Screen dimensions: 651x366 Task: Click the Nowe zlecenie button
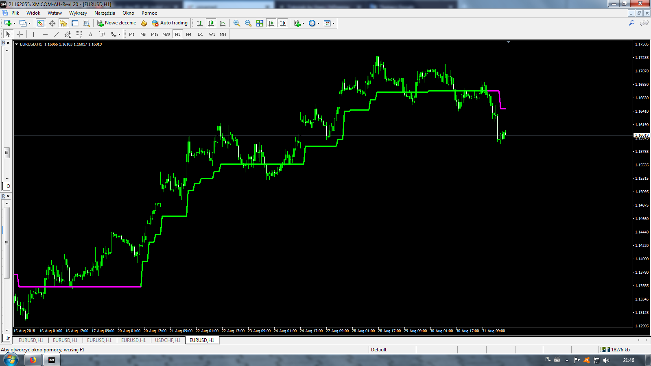point(117,23)
